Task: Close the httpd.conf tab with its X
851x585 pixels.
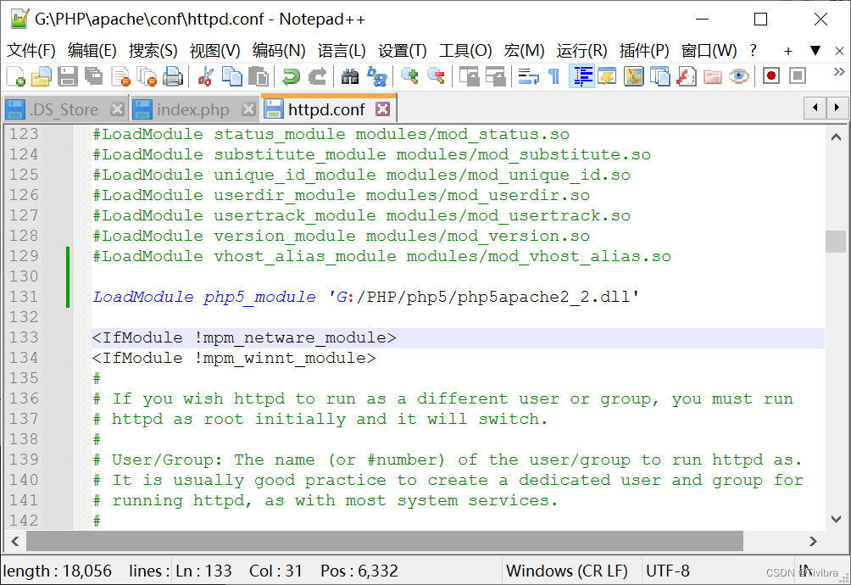Action: point(382,109)
